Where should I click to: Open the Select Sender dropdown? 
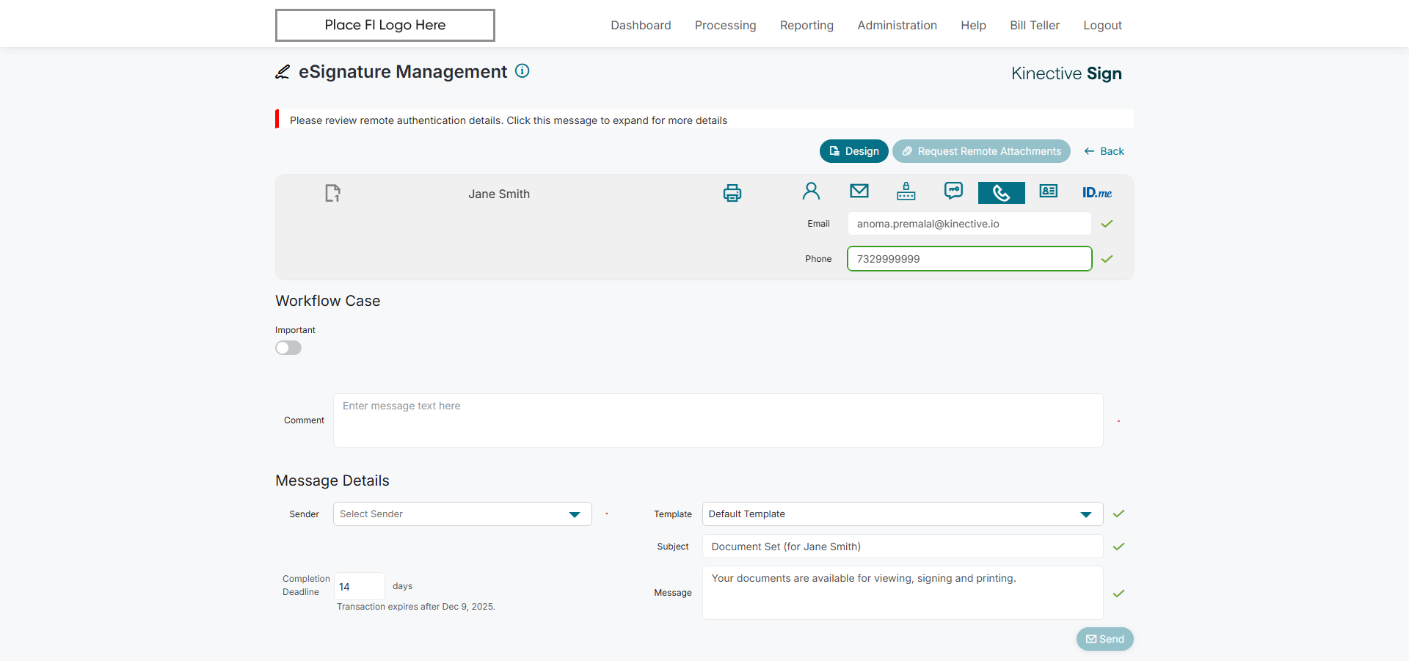(462, 514)
